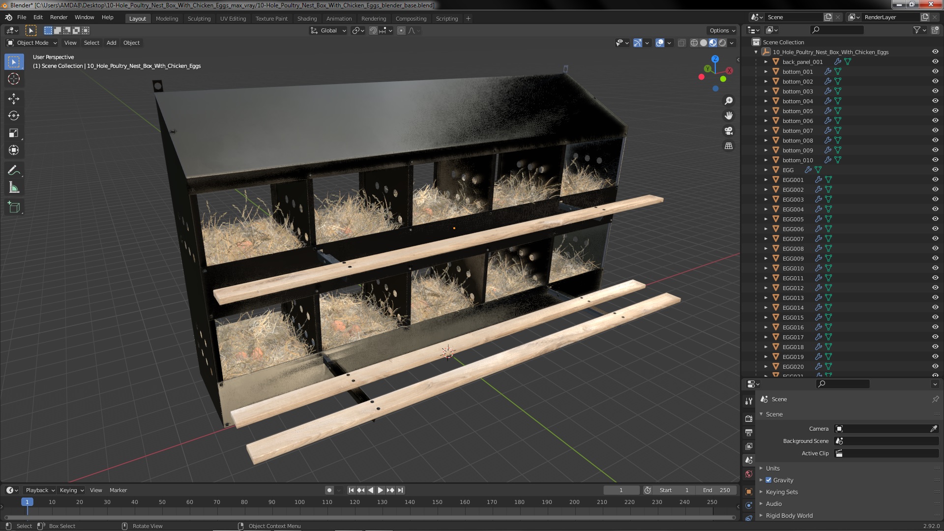Click the add workspace plus button
Screen dimensions: 944x531
pyautogui.click(x=468, y=19)
